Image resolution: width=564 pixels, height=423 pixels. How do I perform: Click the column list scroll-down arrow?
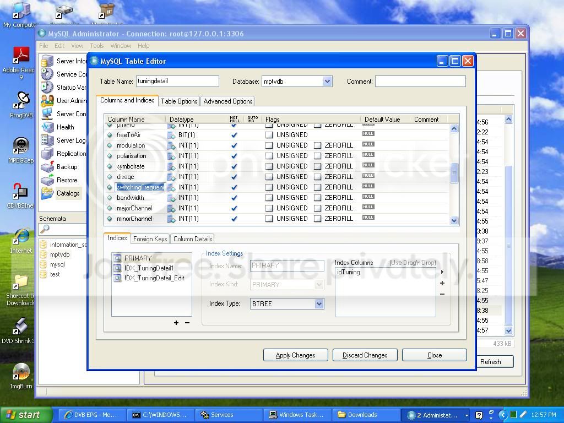tap(454, 220)
